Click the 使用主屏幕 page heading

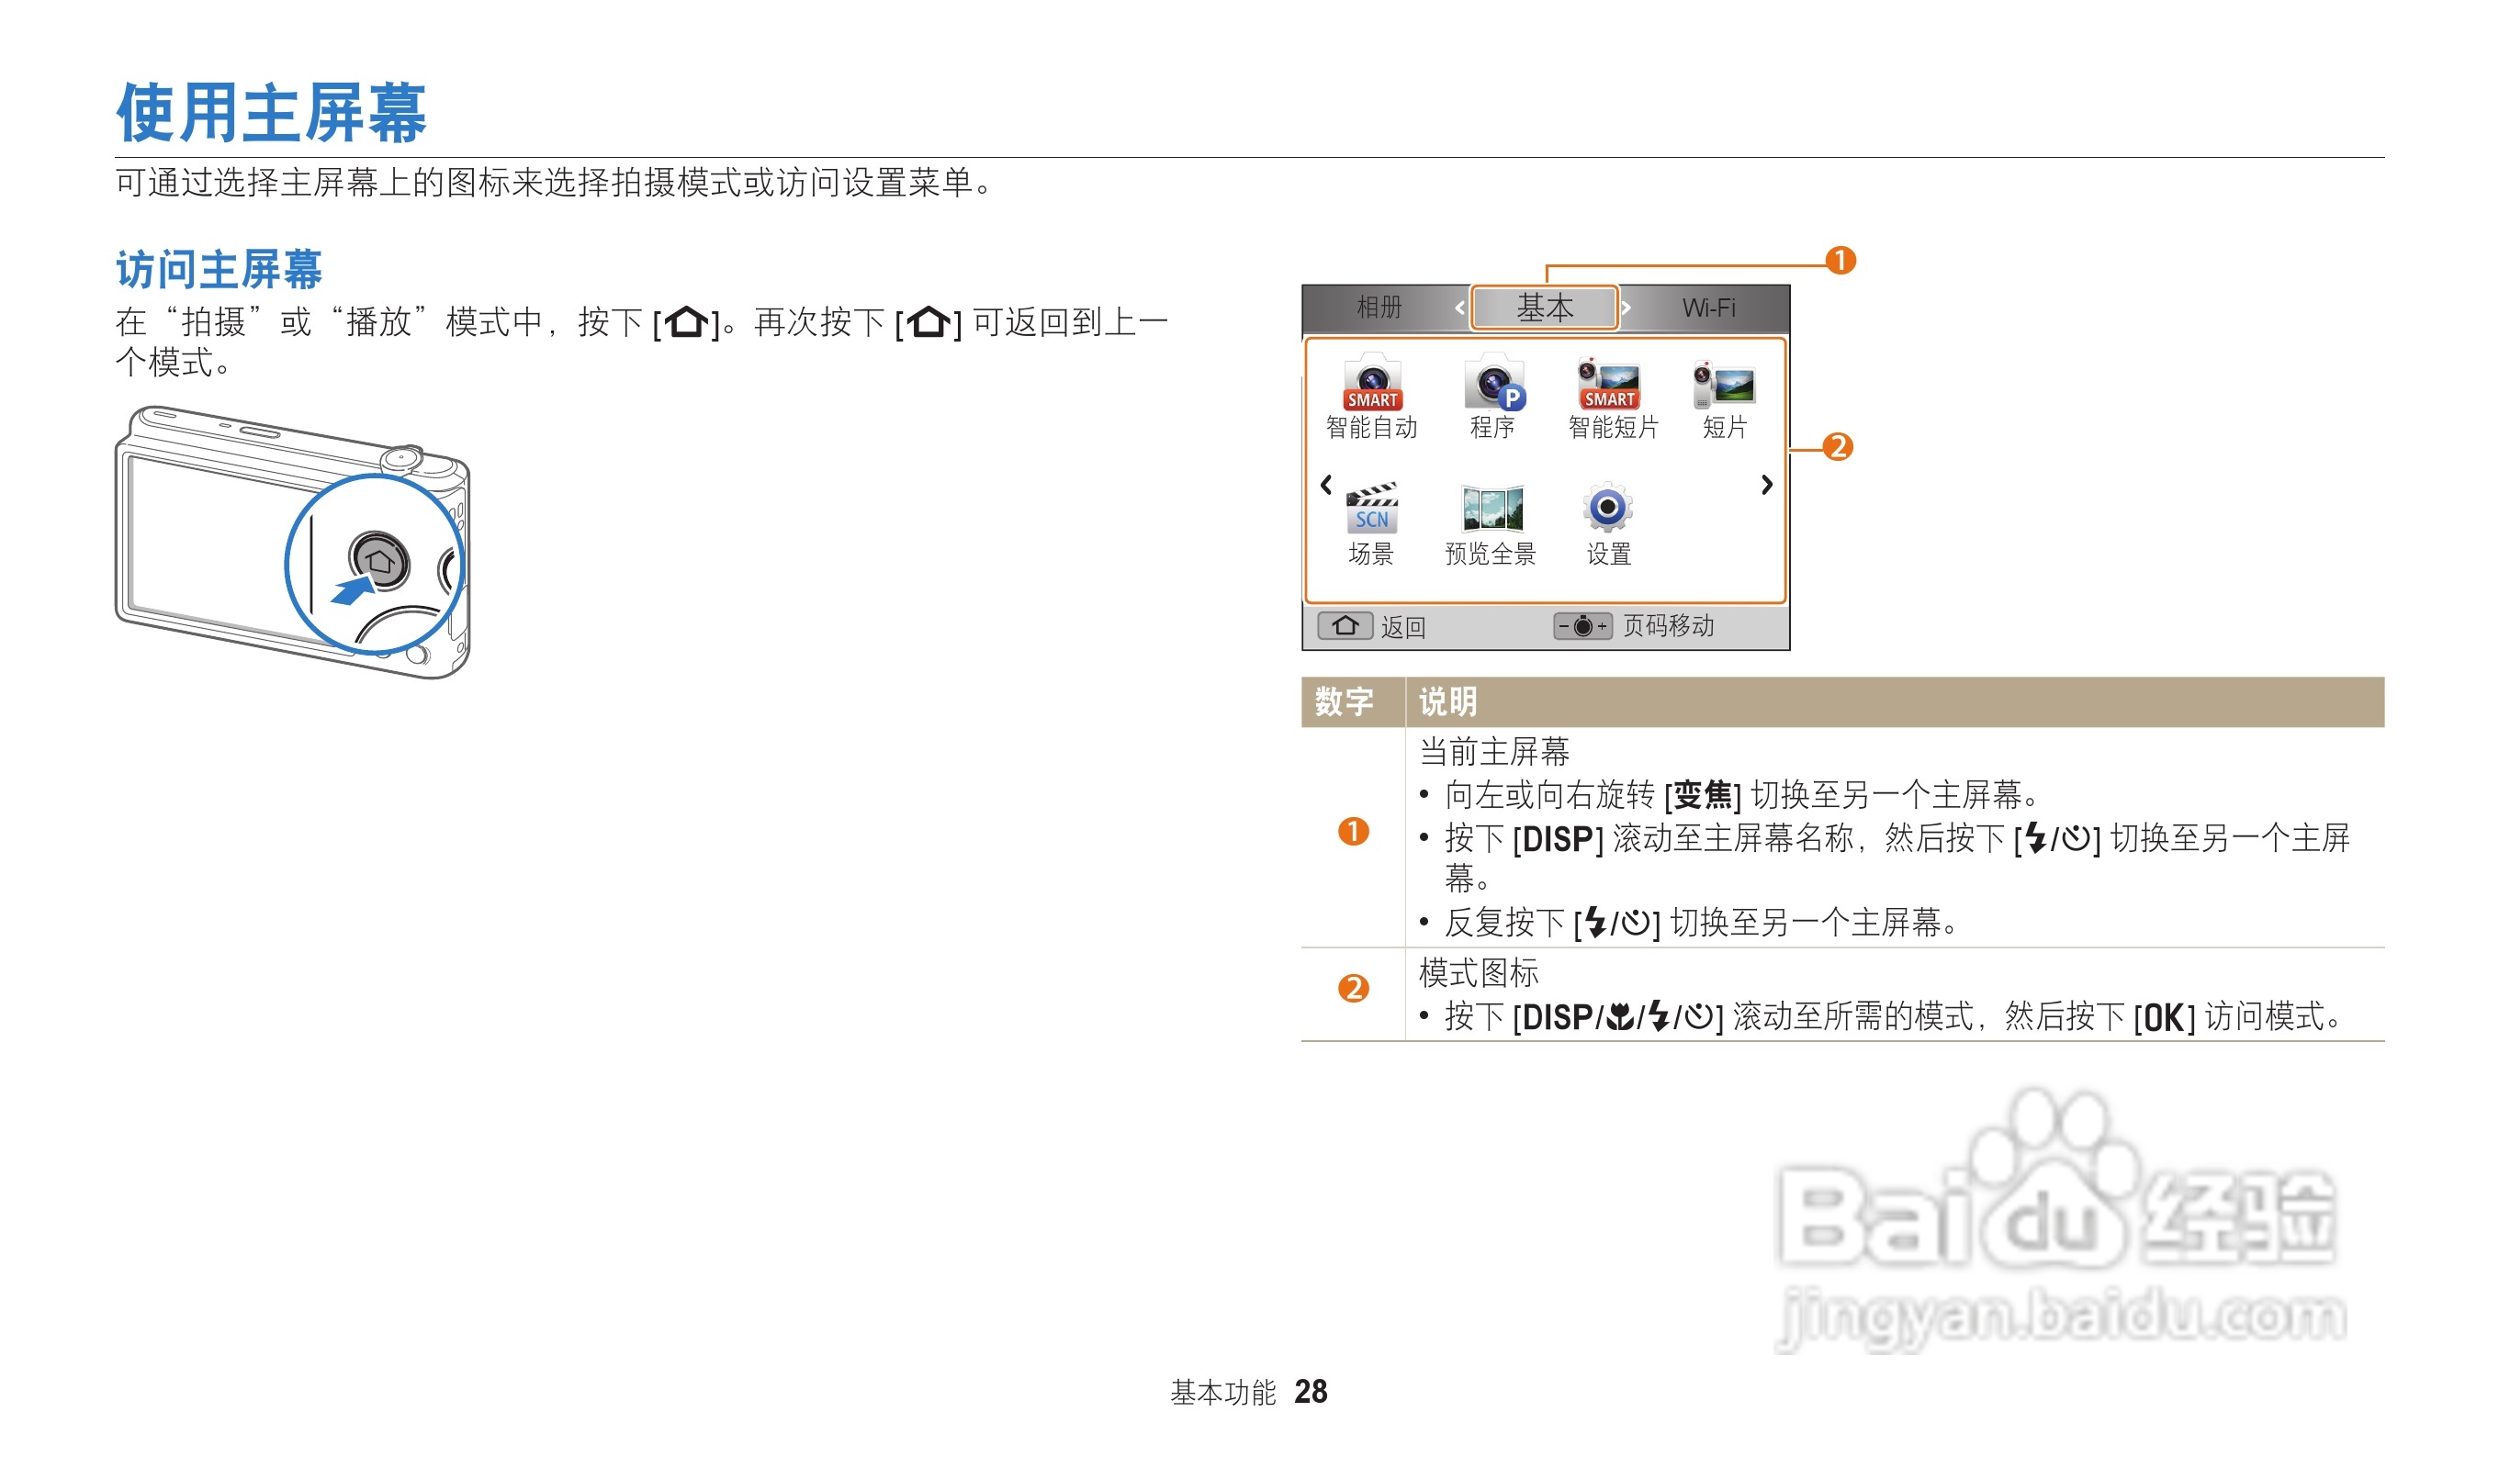pos(271,113)
